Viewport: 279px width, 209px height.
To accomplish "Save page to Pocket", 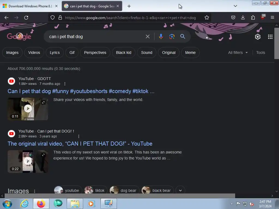I will [x=233, y=17].
